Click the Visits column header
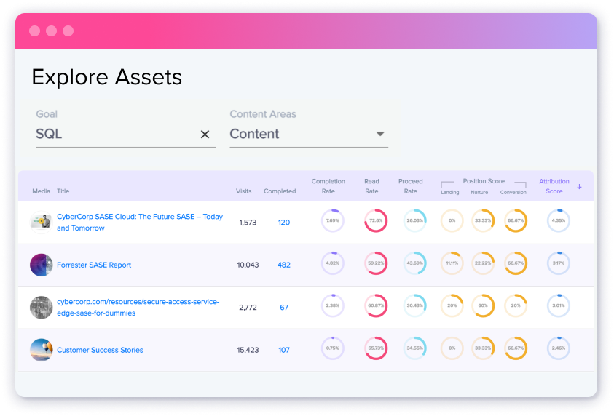The height and width of the screenshot is (416, 614). [x=243, y=191]
